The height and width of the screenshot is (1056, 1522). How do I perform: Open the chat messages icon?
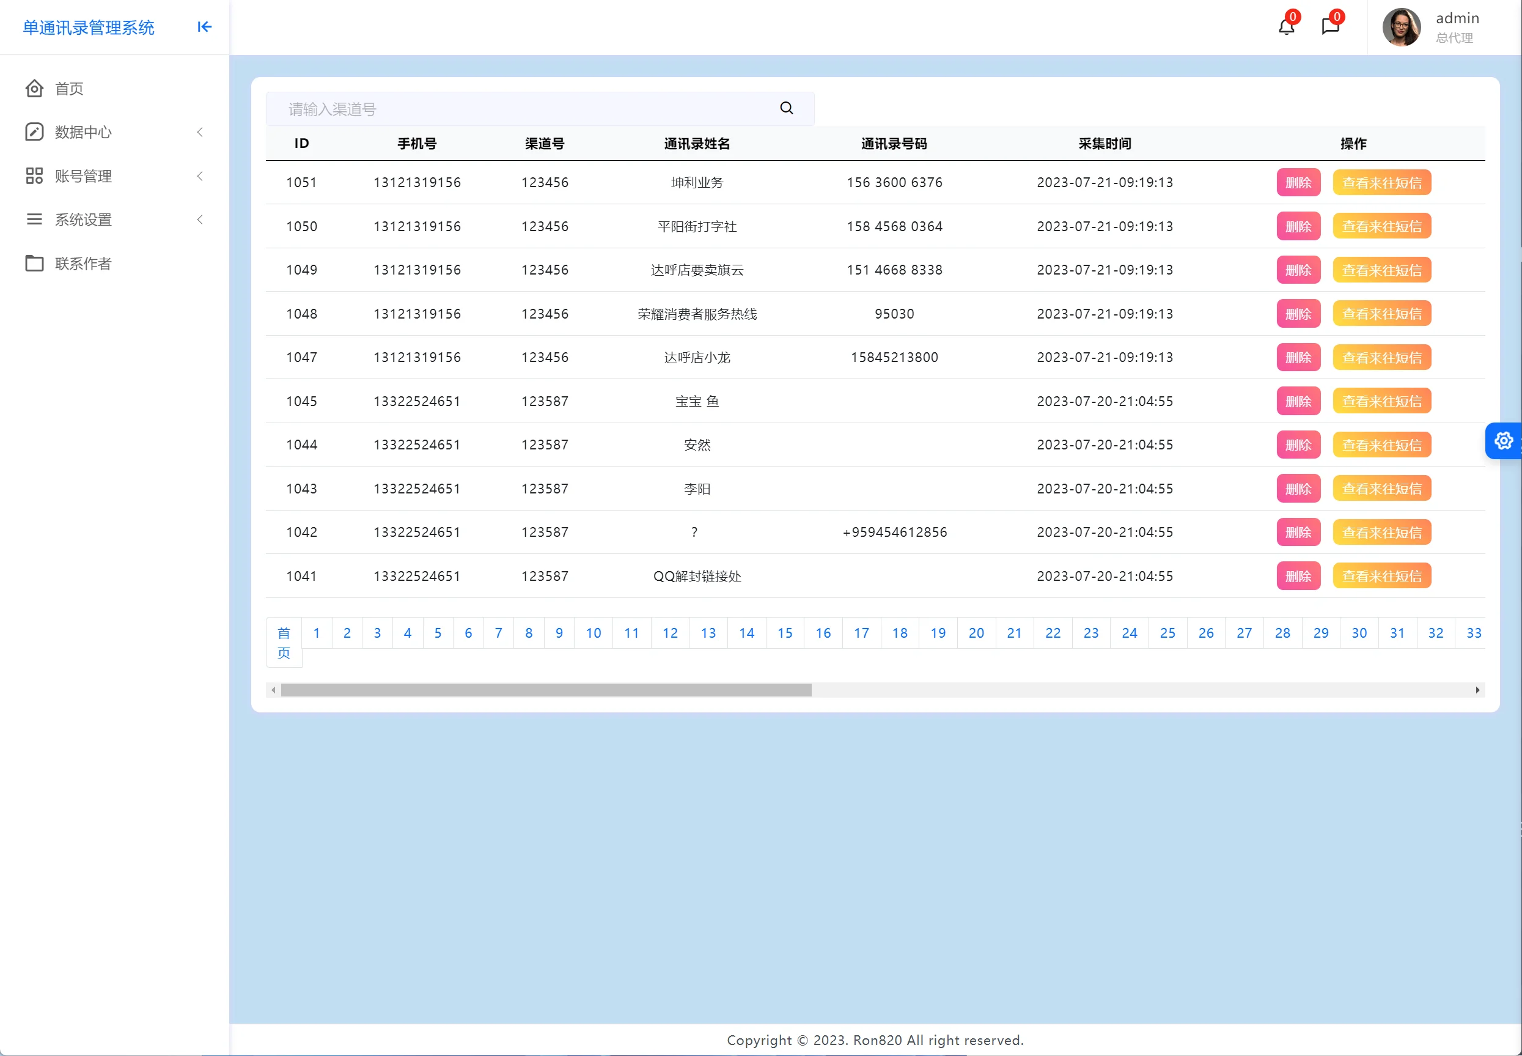tap(1330, 26)
